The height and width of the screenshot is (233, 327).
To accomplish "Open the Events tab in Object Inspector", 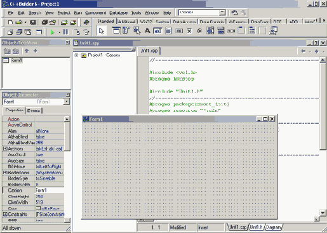I will pyautogui.click(x=34, y=110).
